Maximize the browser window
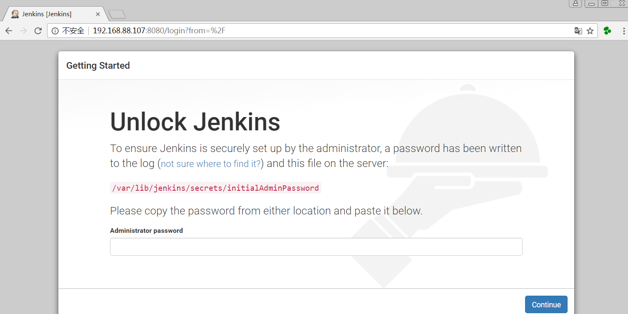Image resolution: width=628 pixels, height=314 pixels. pyautogui.click(x=605, y=3)
